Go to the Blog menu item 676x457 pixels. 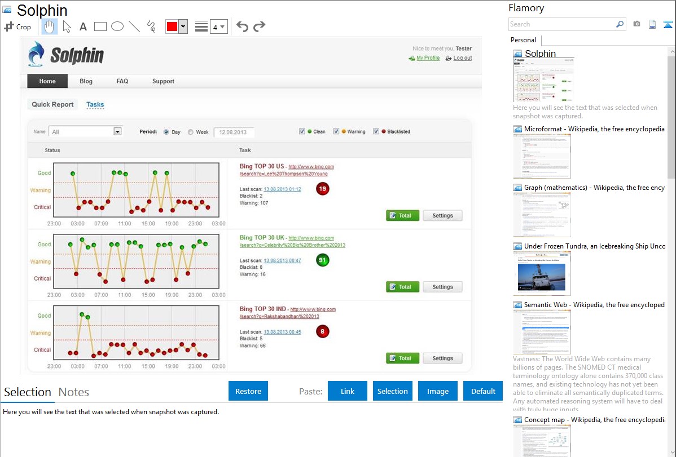86,81
